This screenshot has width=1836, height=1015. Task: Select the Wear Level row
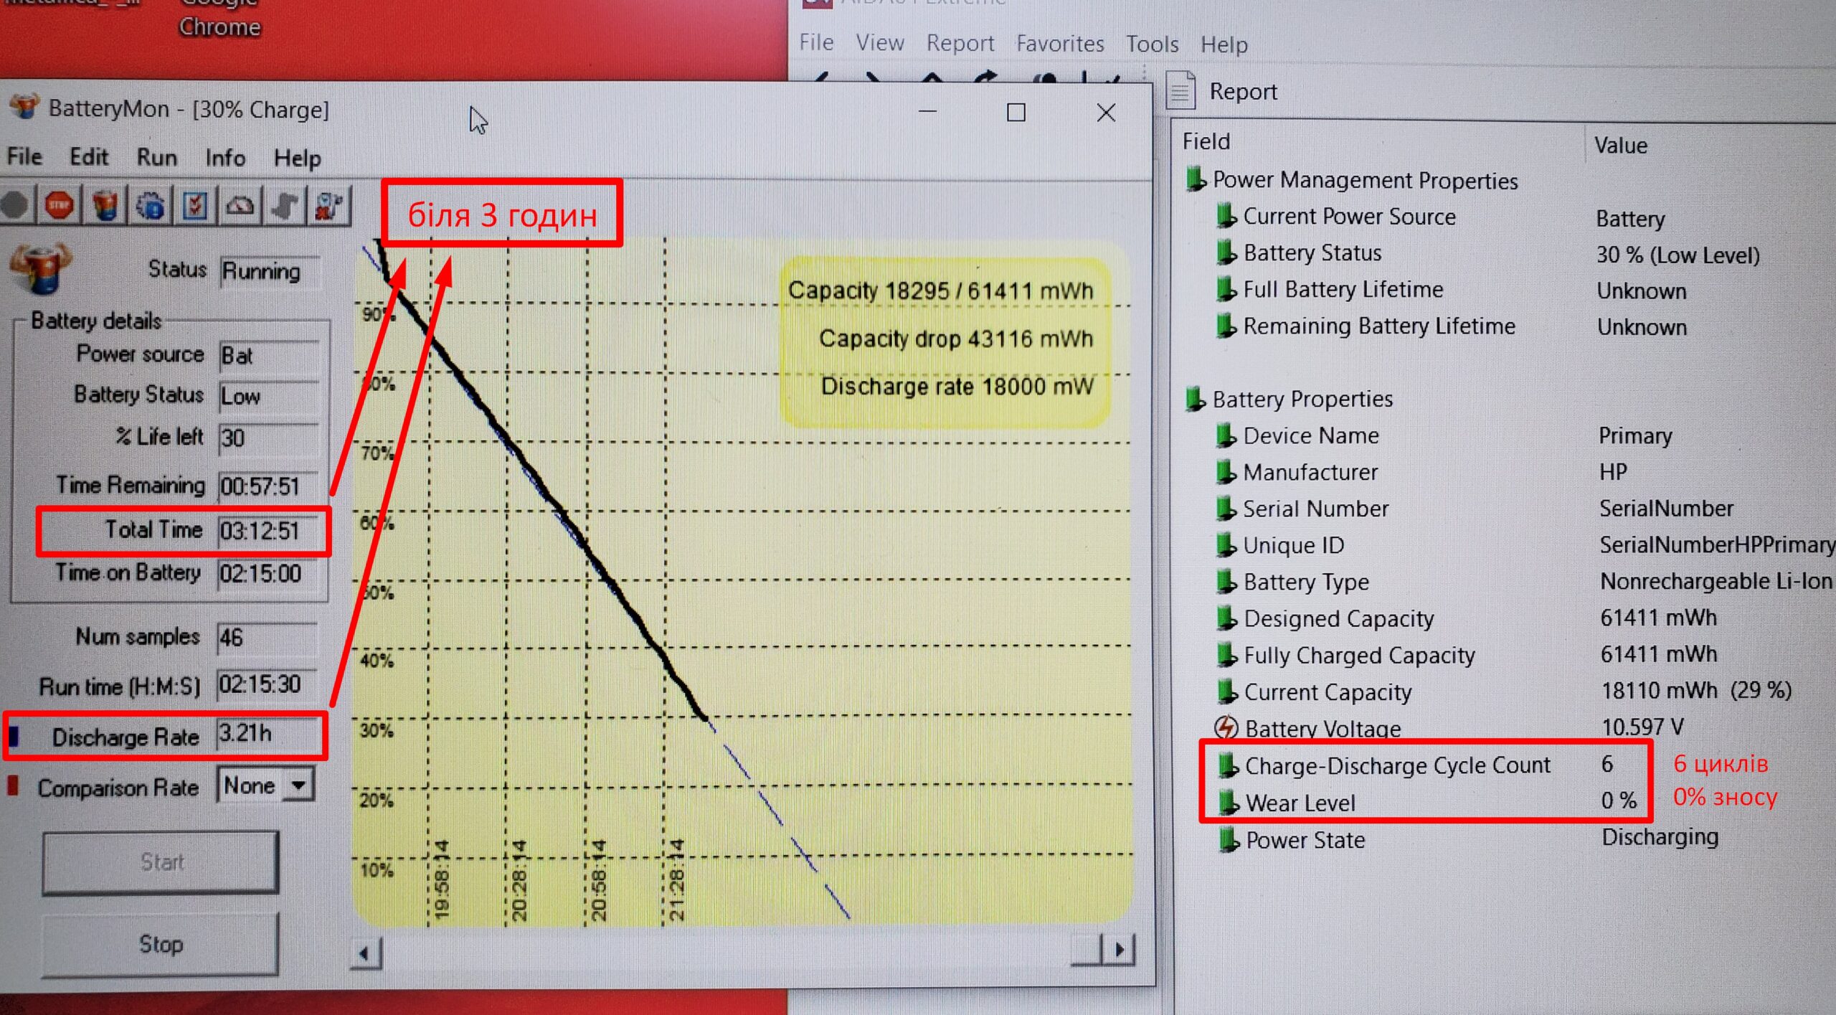point(1300,803)
